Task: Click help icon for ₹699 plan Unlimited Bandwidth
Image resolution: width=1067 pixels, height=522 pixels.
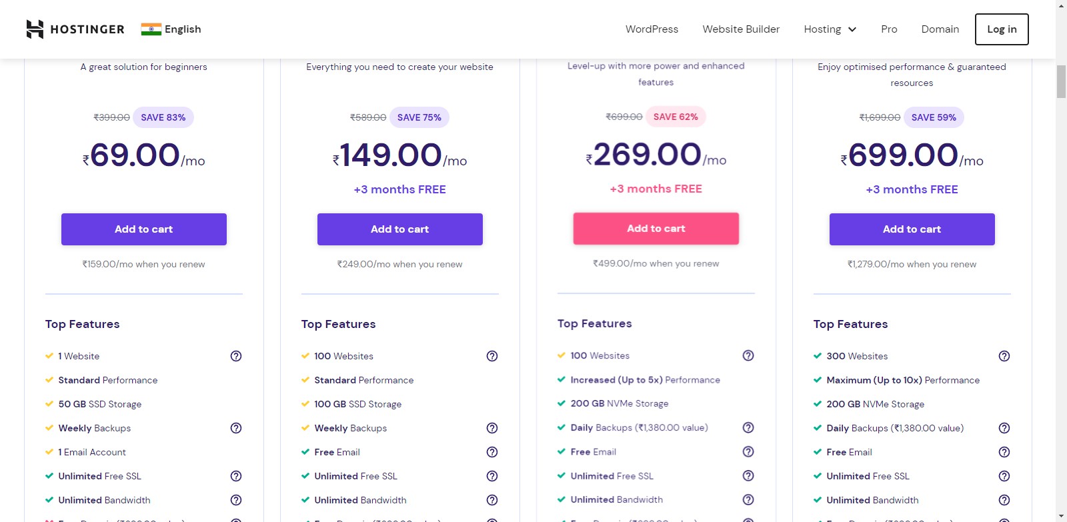Action: [1004, 500]
